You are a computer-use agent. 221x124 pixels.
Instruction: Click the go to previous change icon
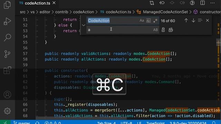tap(162, 3)
